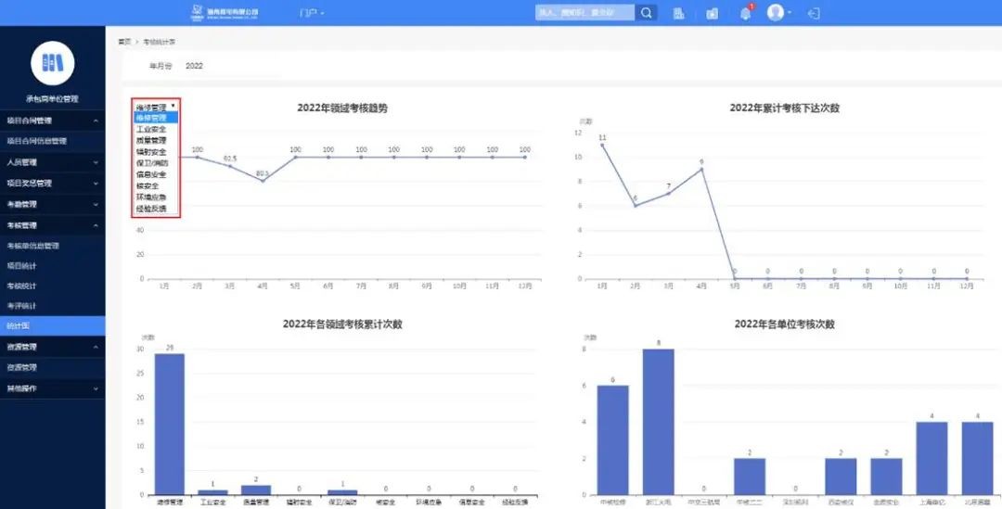This screenshot has height=509, width=1002.
Task: Open 考核单信息管理 in sidebar
Action: [x=33, y=246]
